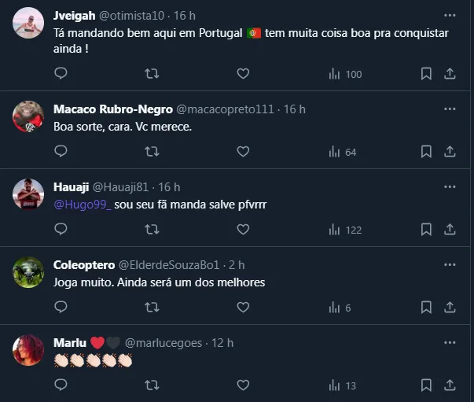The height and width of the screenshot is (402, 474).
Task: Open more options for Marlu's tweet
Action: [450, 342]
